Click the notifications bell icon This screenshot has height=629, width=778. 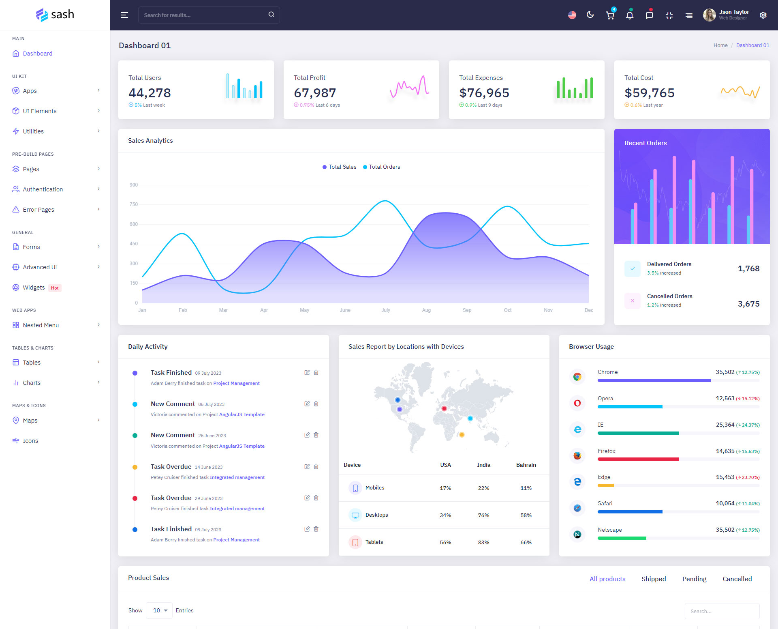(x=629, y=15)
